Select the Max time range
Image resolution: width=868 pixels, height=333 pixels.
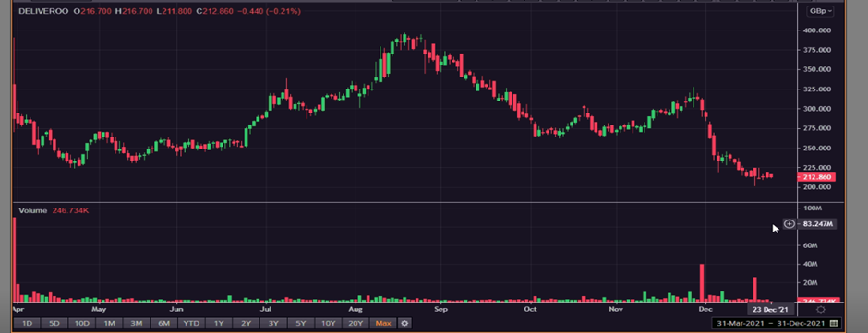pyautogui.click(x=383, y=323)
